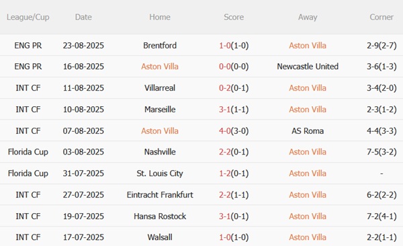Select the Villarreal team name
Image resolution: width=403 pixels, height=246 pixels.
tap(160, 88)
